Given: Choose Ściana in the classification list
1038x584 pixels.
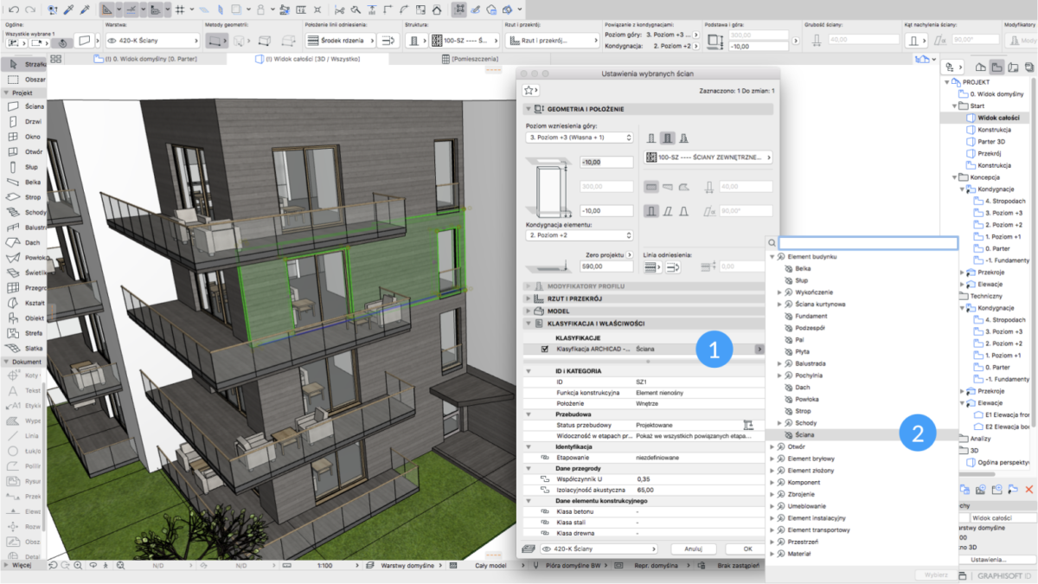Looking at the screenshot, I should pyautogui.click(x=804, y=434).
